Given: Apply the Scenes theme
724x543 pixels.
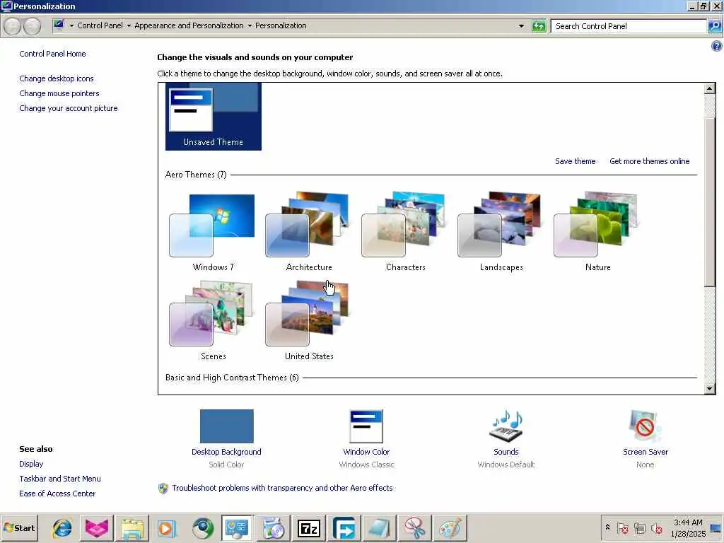Looking at the screenshot, I should pos(213,321).
